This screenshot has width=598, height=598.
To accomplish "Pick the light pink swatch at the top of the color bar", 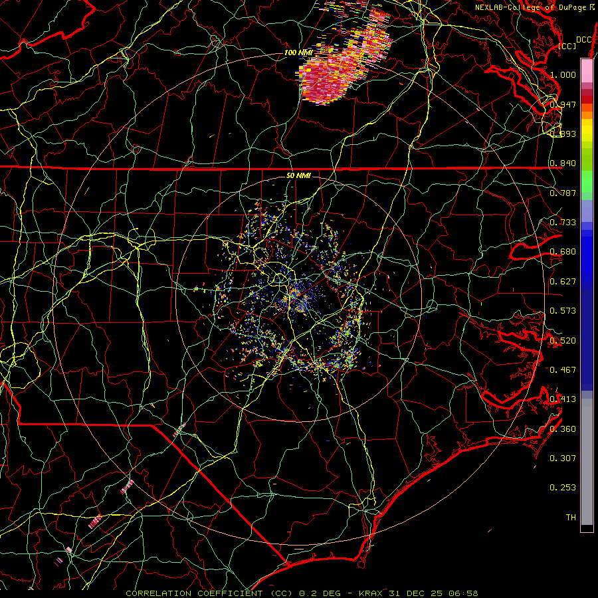I will [587, 70].
